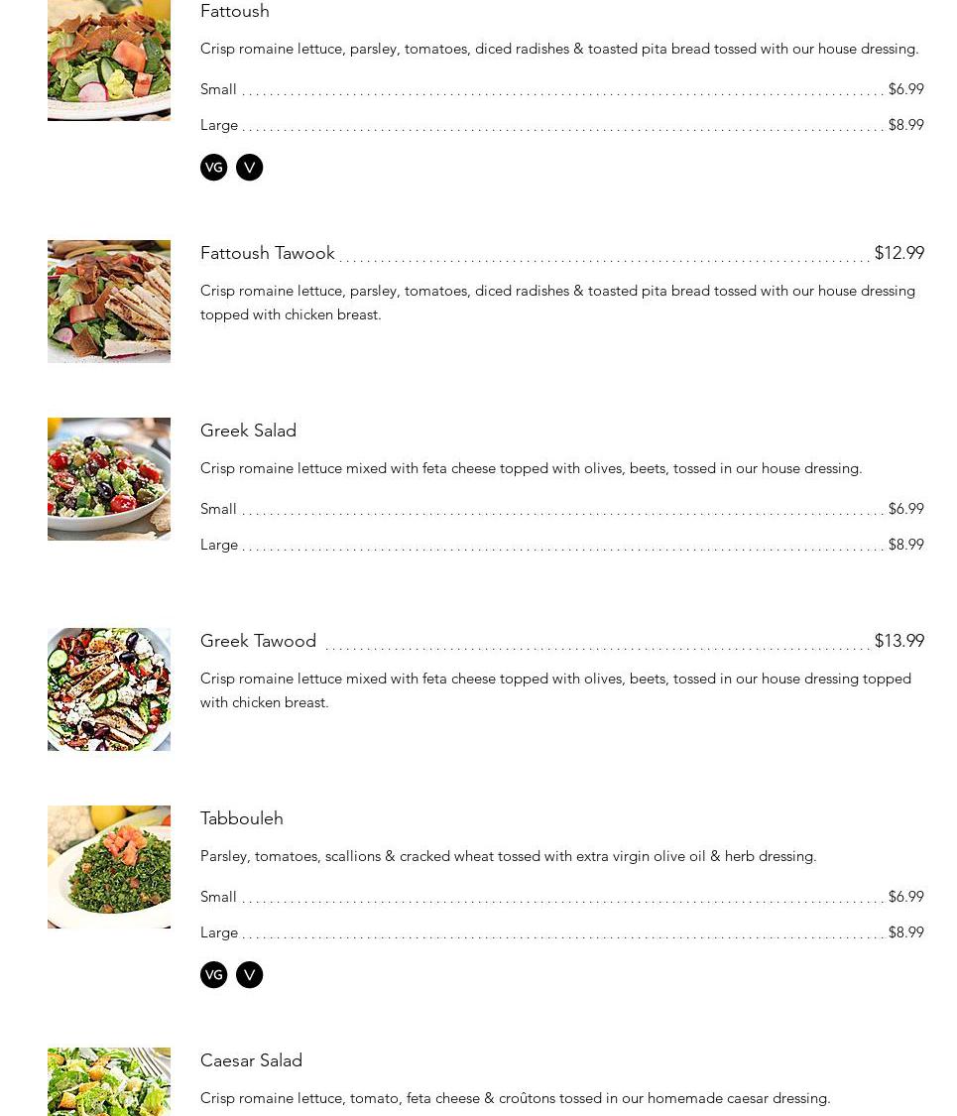This screenshot has width=957, height=1116.
Task: Open the Caesar Salad photo
Action: pos(109,1082)
